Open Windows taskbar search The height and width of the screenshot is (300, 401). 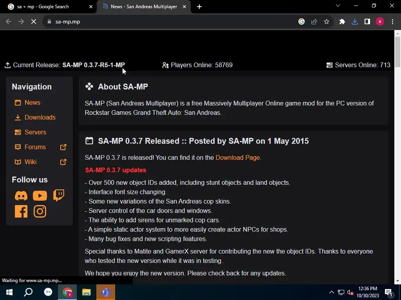[x=28, y=292]
